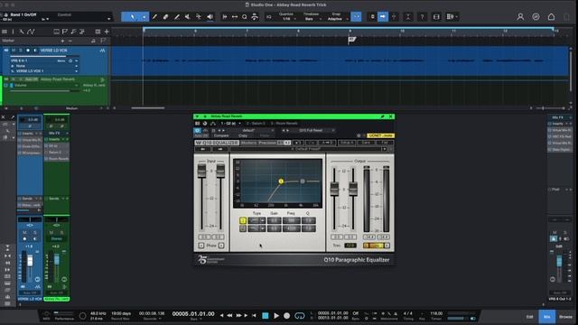Toggle Q10 band 2 on/off button

click(243, 228)
